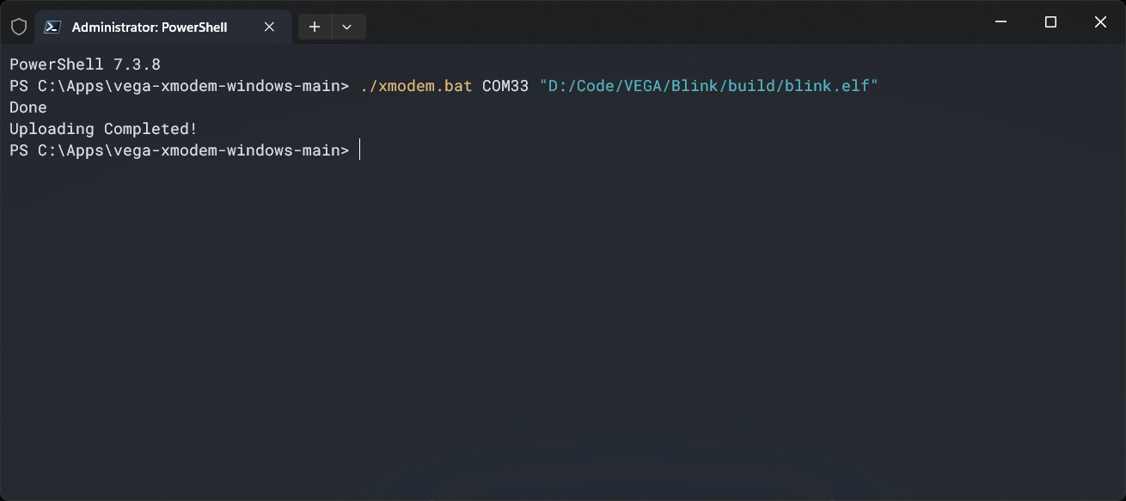Close the Administrator: PowerShell tab
The image size is (1126, 501).
tap(269, 27)
